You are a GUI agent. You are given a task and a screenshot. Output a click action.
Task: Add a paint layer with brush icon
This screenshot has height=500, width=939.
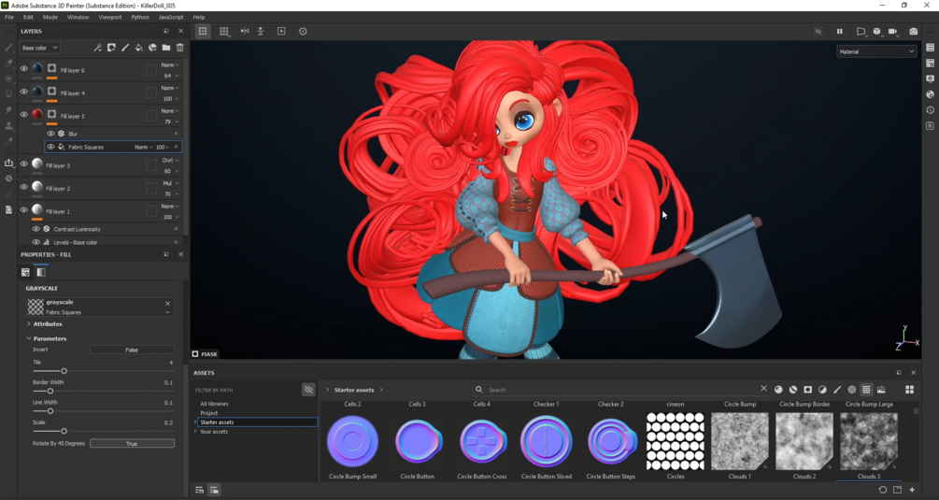coord(125,48)
